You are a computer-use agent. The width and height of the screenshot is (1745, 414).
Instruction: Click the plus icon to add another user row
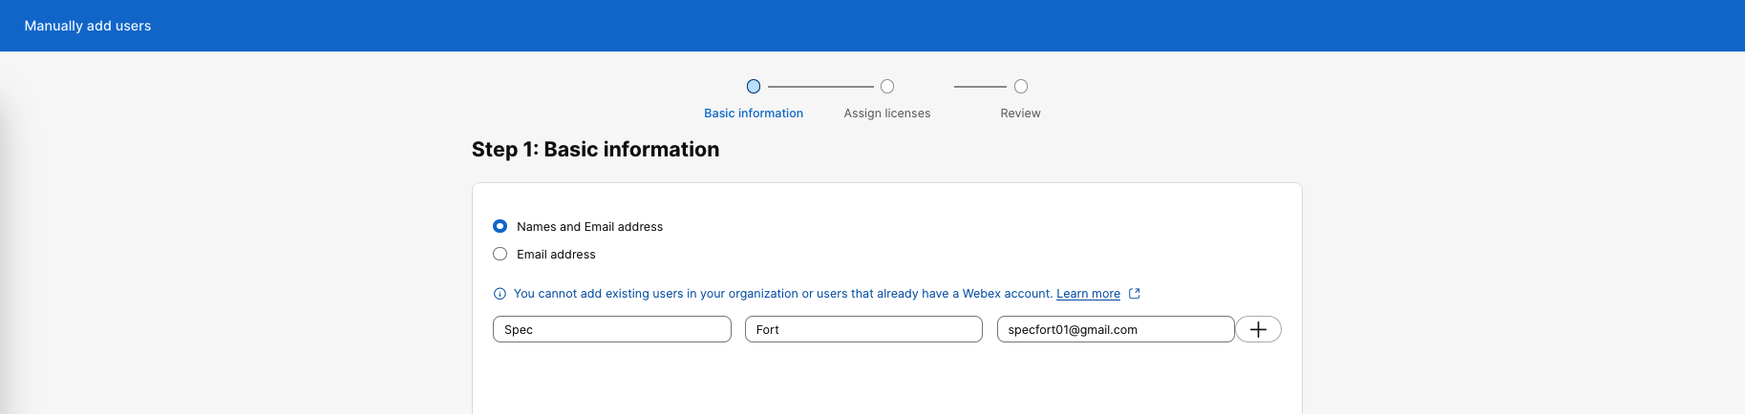(1258, 329)
